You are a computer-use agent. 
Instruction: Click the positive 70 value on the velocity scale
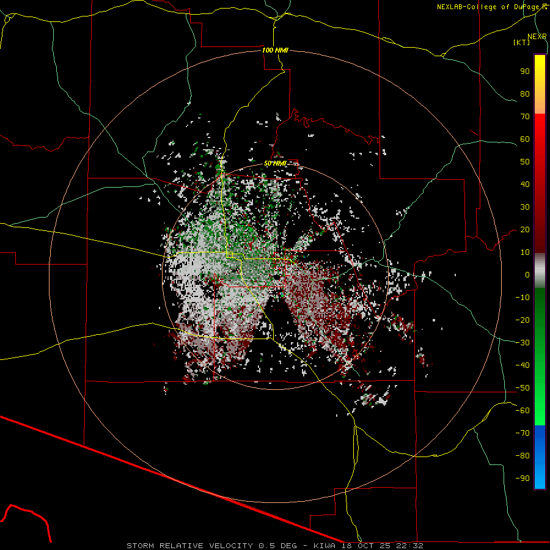tap(525, 117)
